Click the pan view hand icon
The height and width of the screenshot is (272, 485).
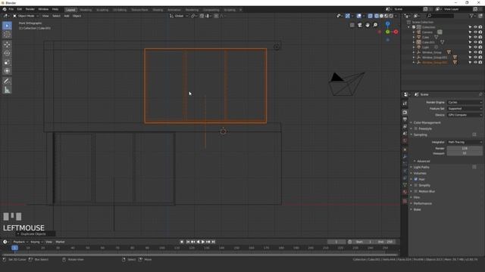(368, 25)
